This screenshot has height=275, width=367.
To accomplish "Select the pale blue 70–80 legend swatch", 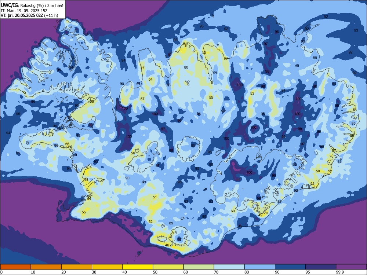I will (229, 267).
